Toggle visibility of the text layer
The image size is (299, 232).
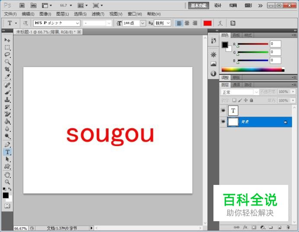[x=223, y=111]
